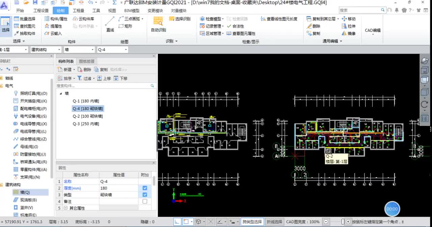The width and height of the screenshot is (432, 227).
Task: Click the ribbon 复制 copy tool
Action: [x=314, y=34]
